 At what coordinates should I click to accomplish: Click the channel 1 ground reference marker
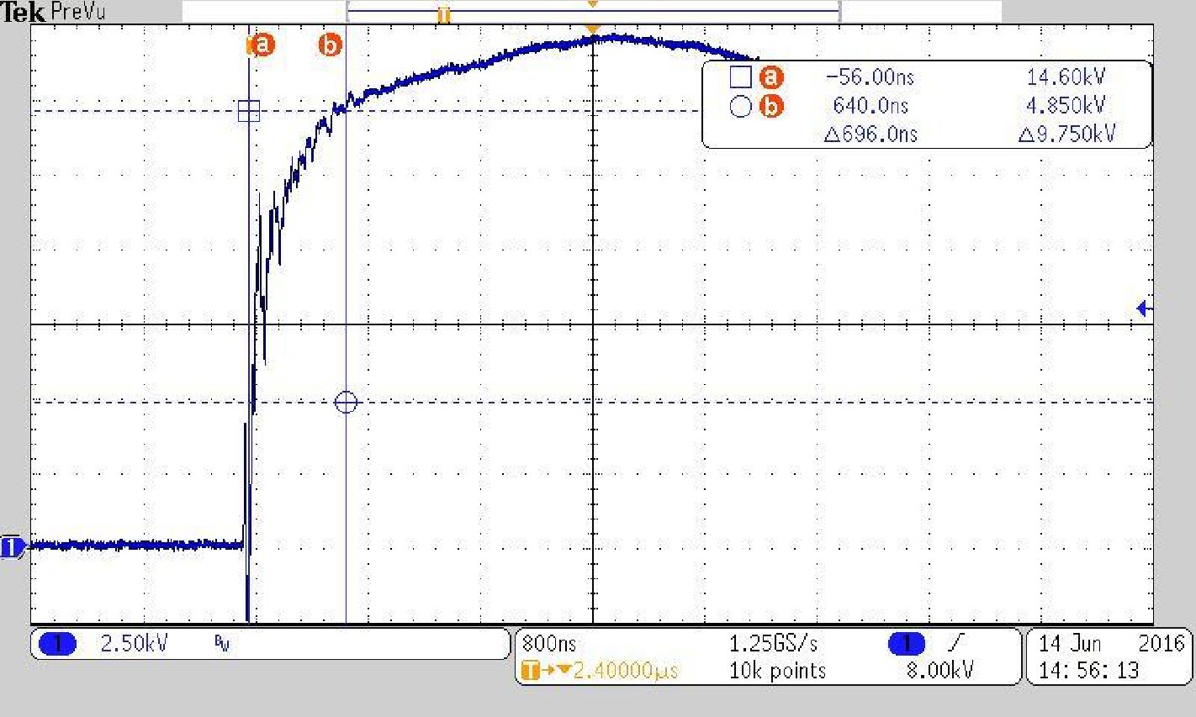(x=12, y=548)
